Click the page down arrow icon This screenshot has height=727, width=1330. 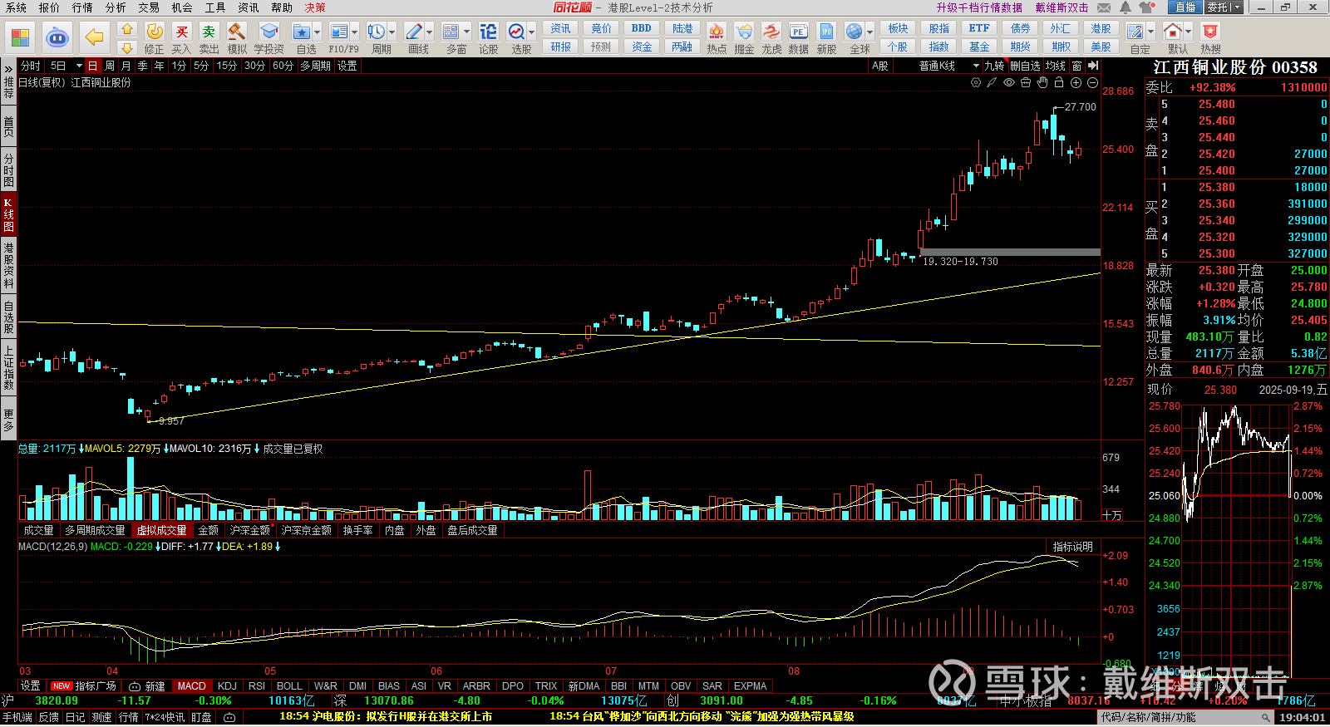(126, 47)
